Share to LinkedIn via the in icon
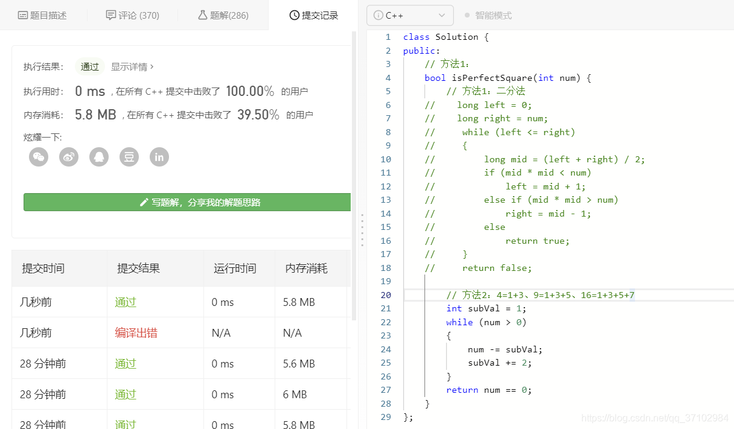Image resolution: width=734 pixels, height=429 pixels. (159, 157)
